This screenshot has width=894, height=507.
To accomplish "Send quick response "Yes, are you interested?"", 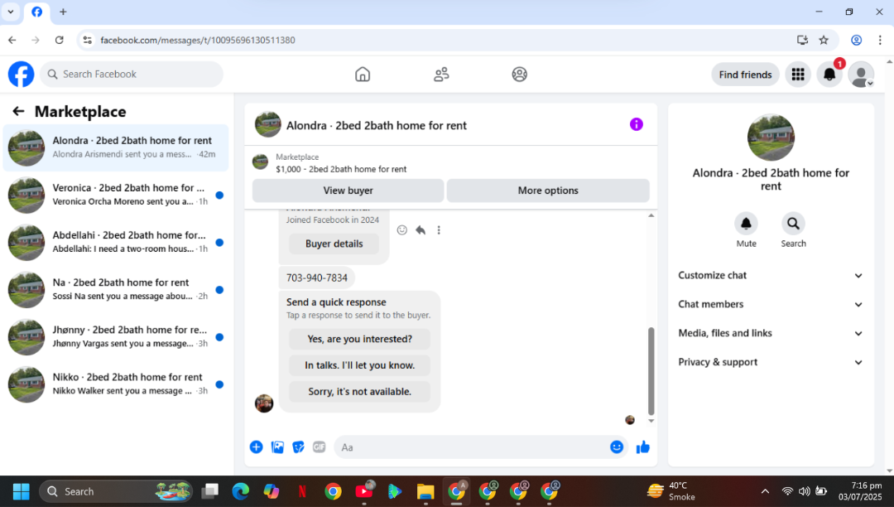I will (x=359, y=339).
